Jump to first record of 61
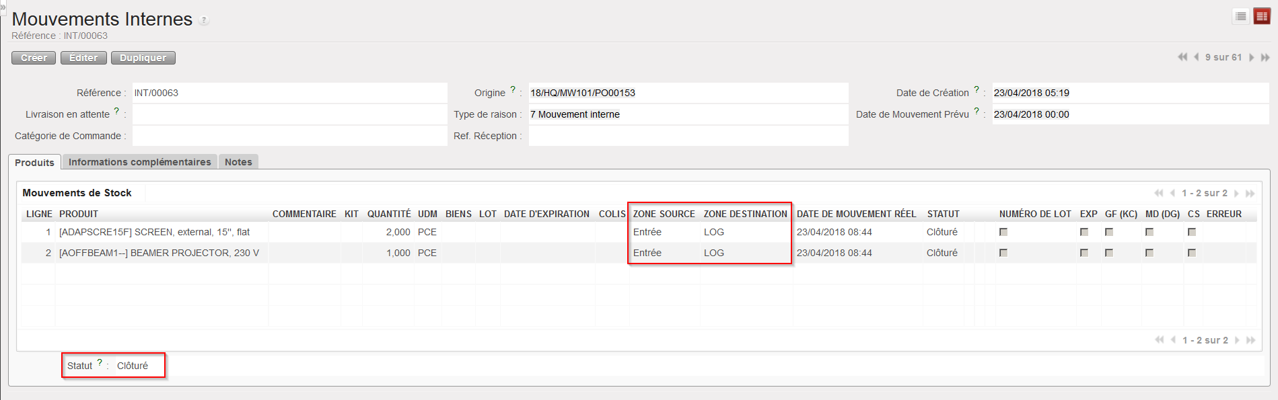 coord(1182,57)
